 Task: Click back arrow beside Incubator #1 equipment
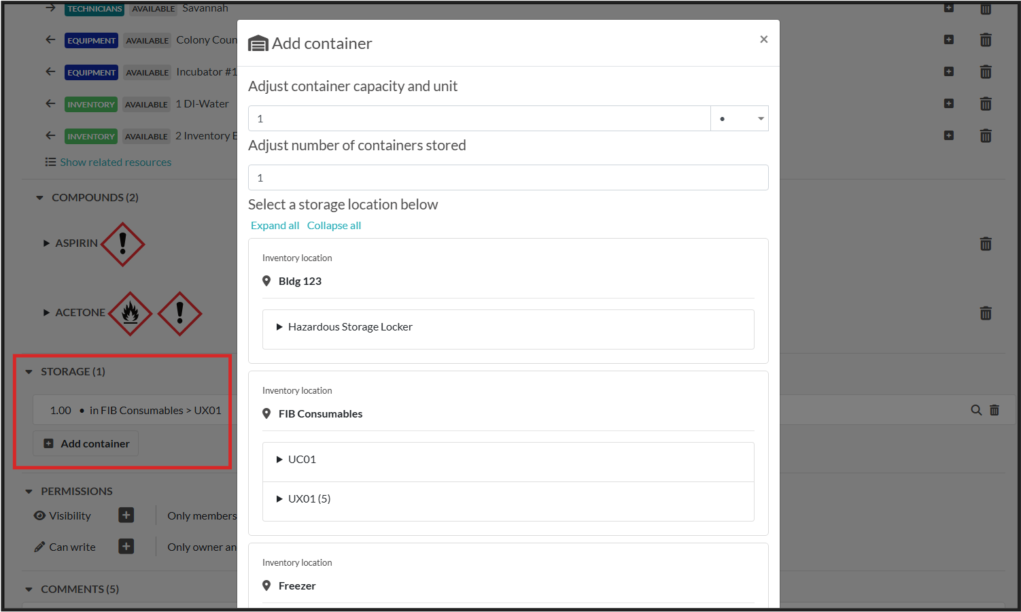pyautogui.click(x=50, y=71)
